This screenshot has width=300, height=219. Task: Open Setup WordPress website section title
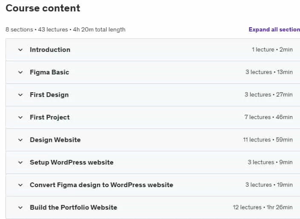click(x=71, y=162)
